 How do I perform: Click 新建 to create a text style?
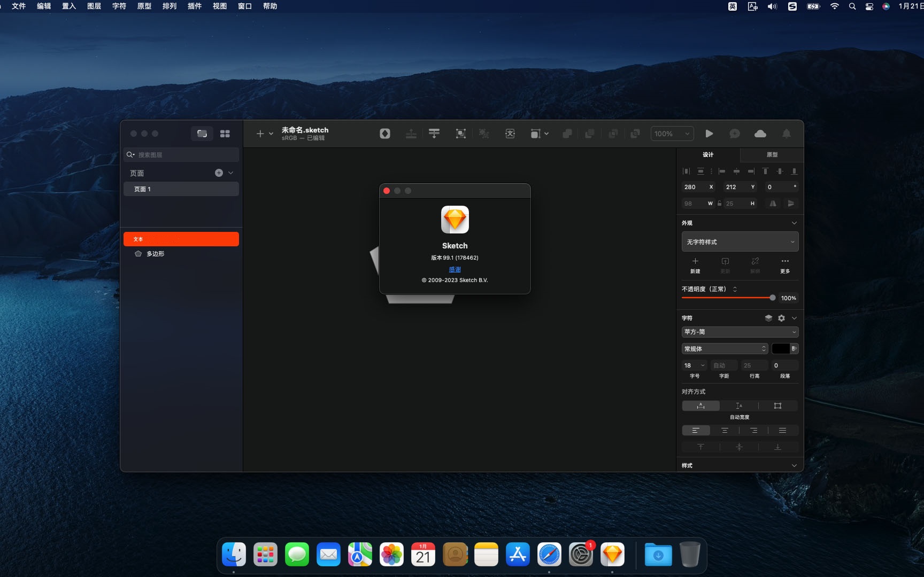point(695,265)
